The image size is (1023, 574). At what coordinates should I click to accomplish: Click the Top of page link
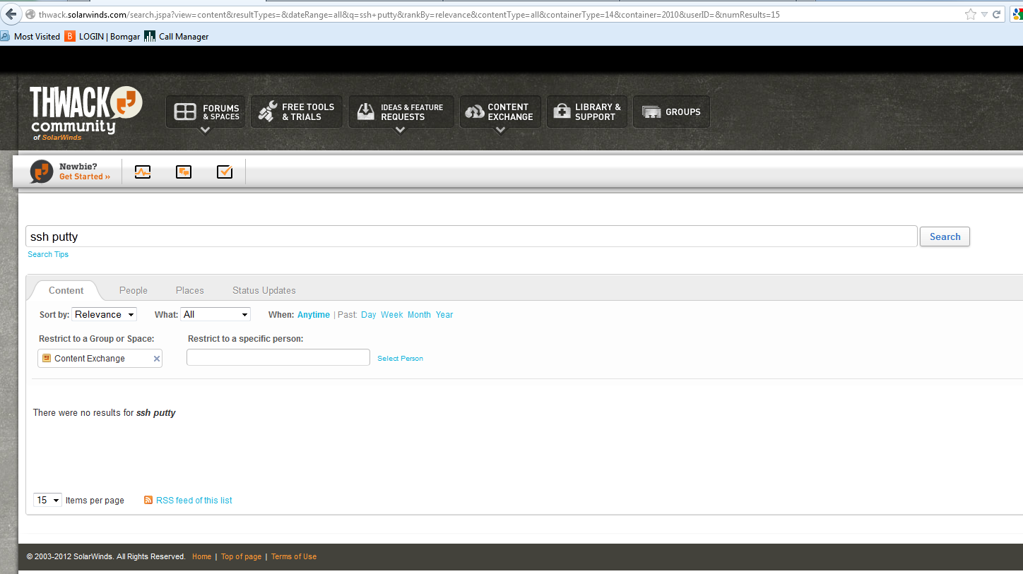[x=241, y=556]
